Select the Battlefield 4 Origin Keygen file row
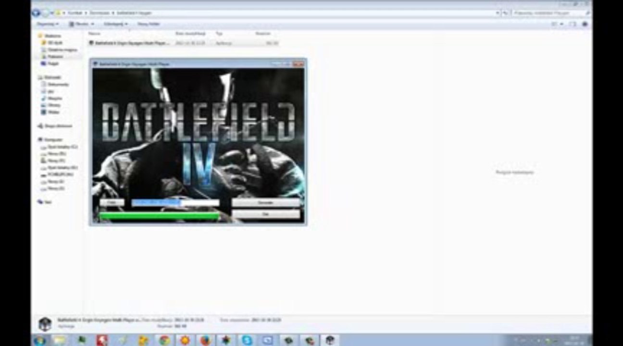Screen dimensions: 623x346 point(183,43)
